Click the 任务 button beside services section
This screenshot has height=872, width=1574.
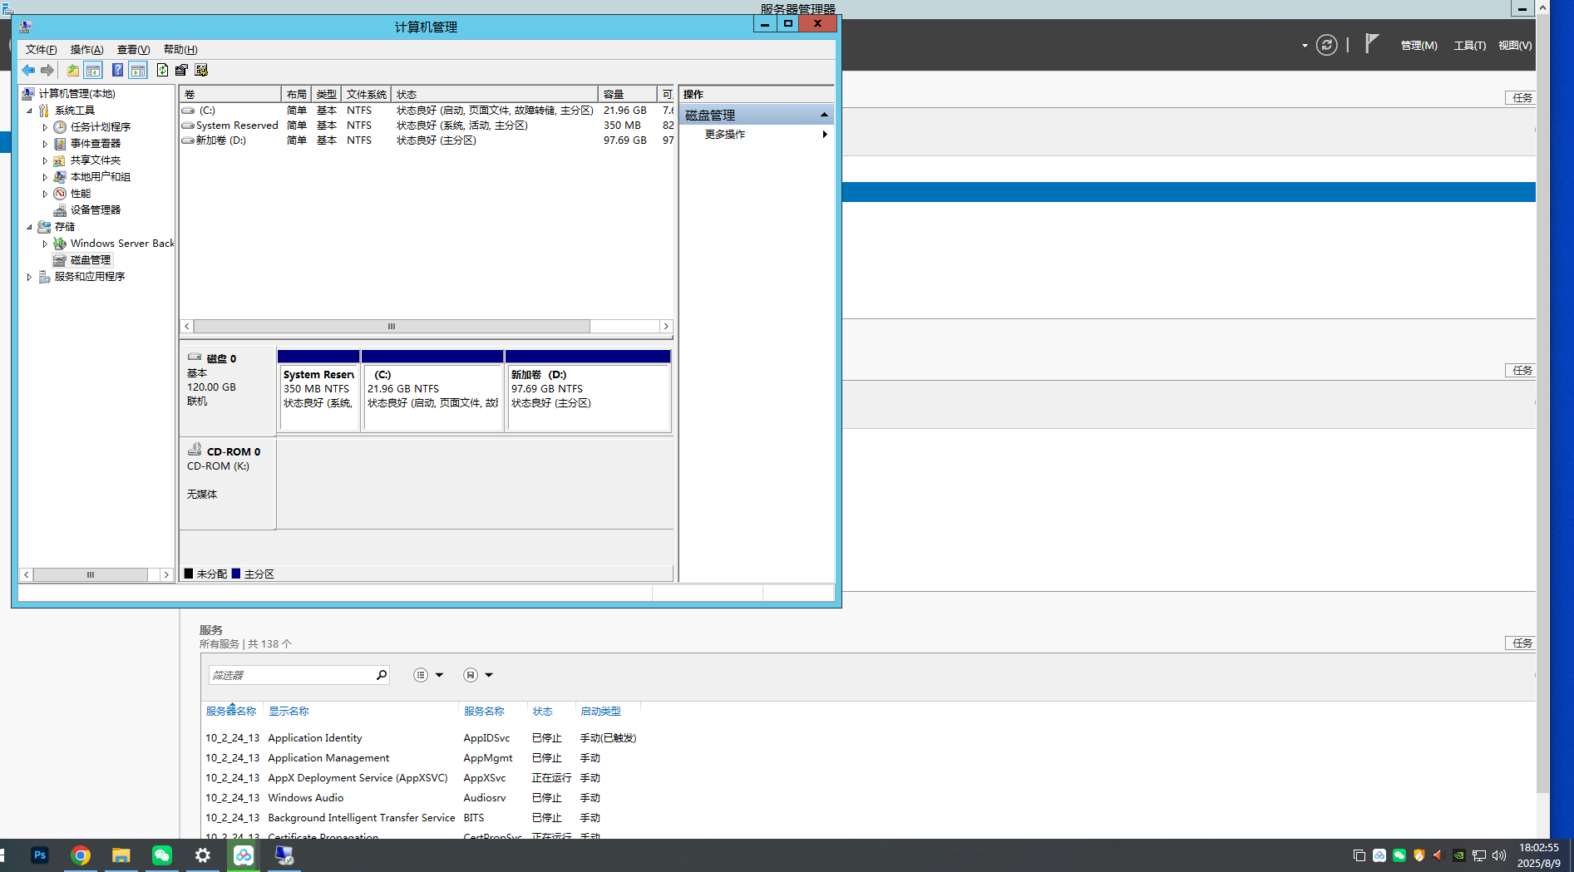[x=1522, y=643]
